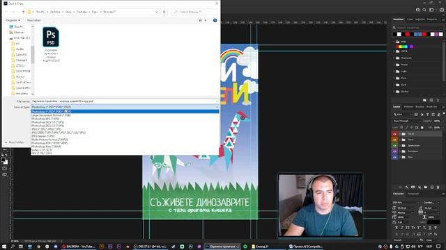The width and height of the screenshot is (446, 250).
Task: Toggle Quick Mask mode in the toolbar
Action: tap(5, 168)
